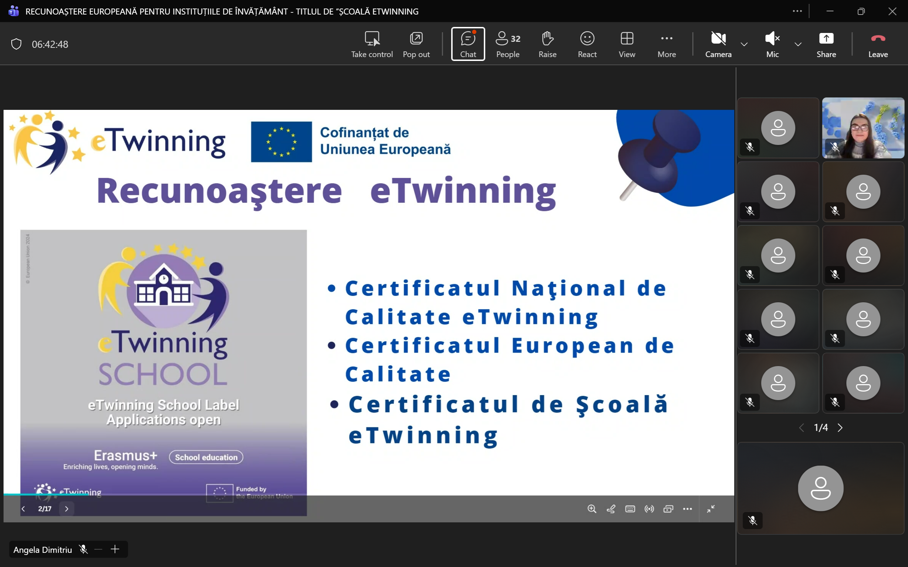Go to next participant page 2/4

point(840,428)
